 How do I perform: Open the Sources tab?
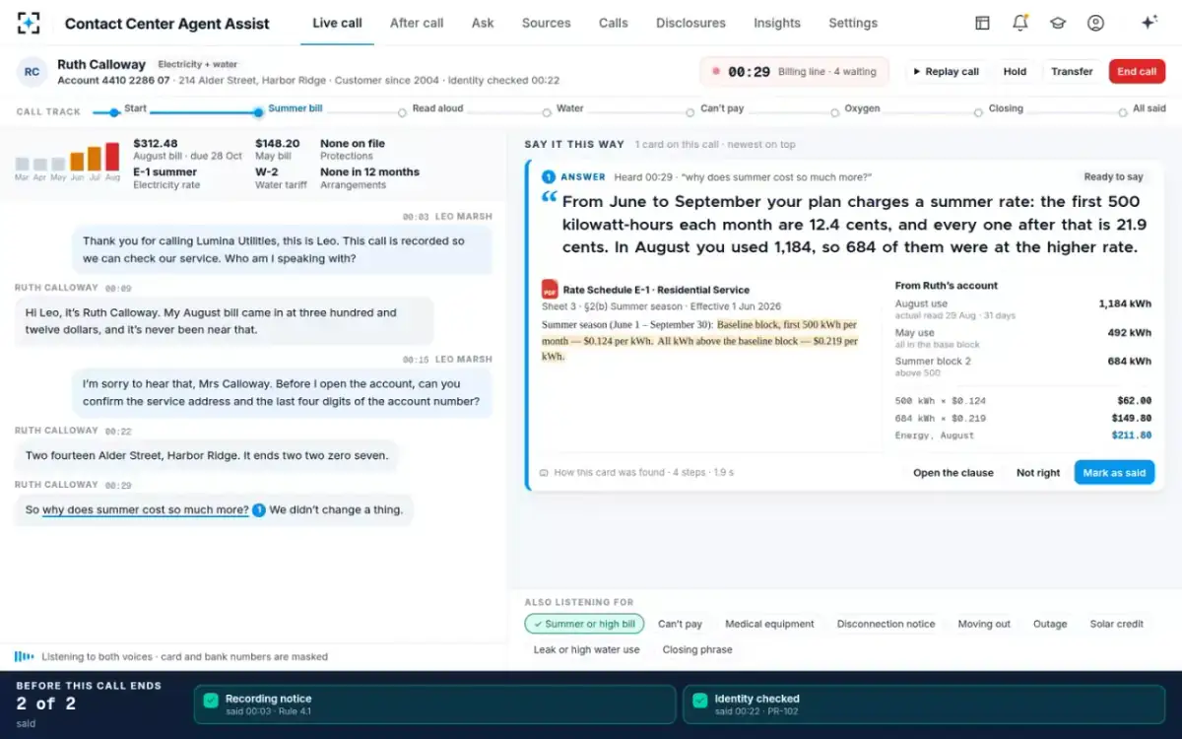[546, 23]
